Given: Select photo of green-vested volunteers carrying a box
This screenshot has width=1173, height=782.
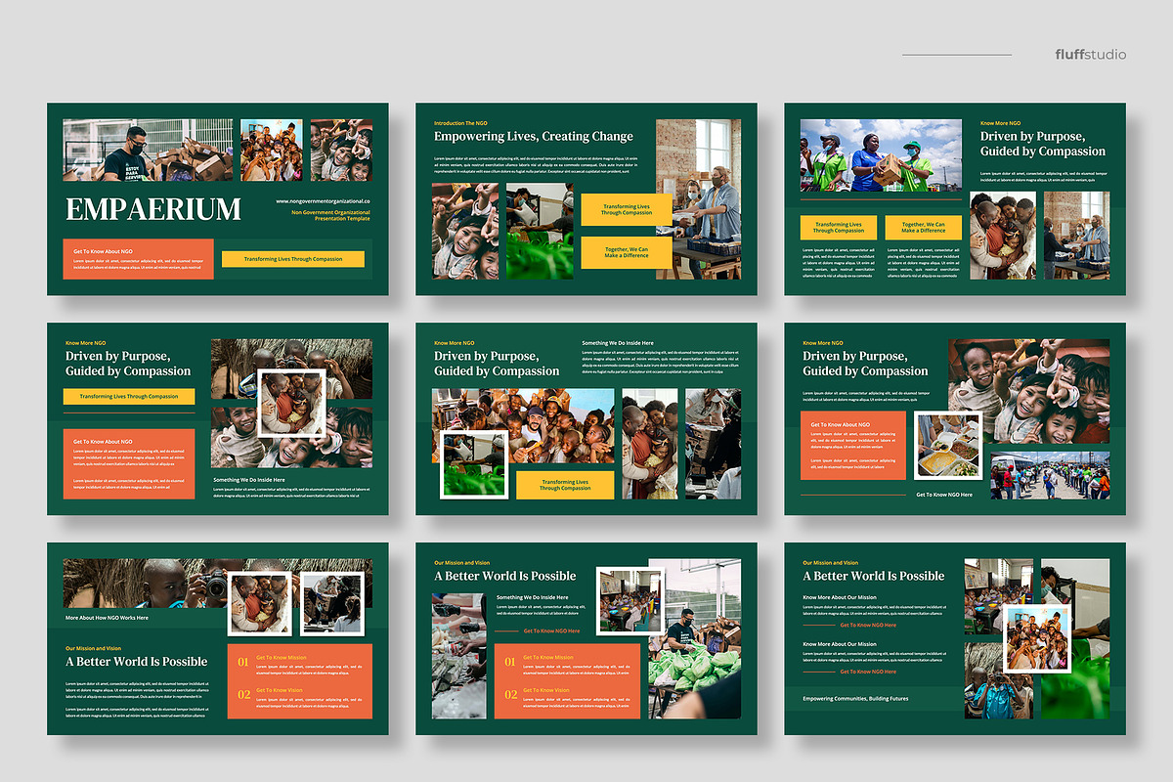Looking at the screenshot, I should [x=881, y=154].
